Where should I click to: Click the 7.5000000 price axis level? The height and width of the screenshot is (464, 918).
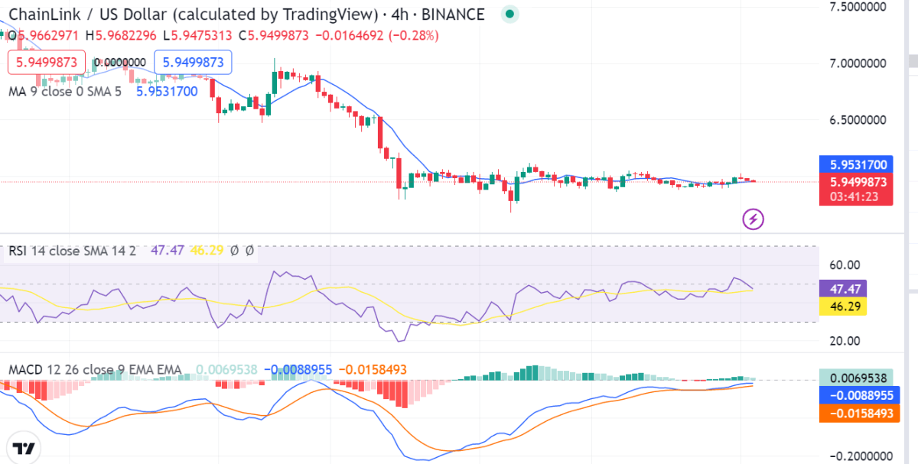pyautogui.click(x=858, y=7)
